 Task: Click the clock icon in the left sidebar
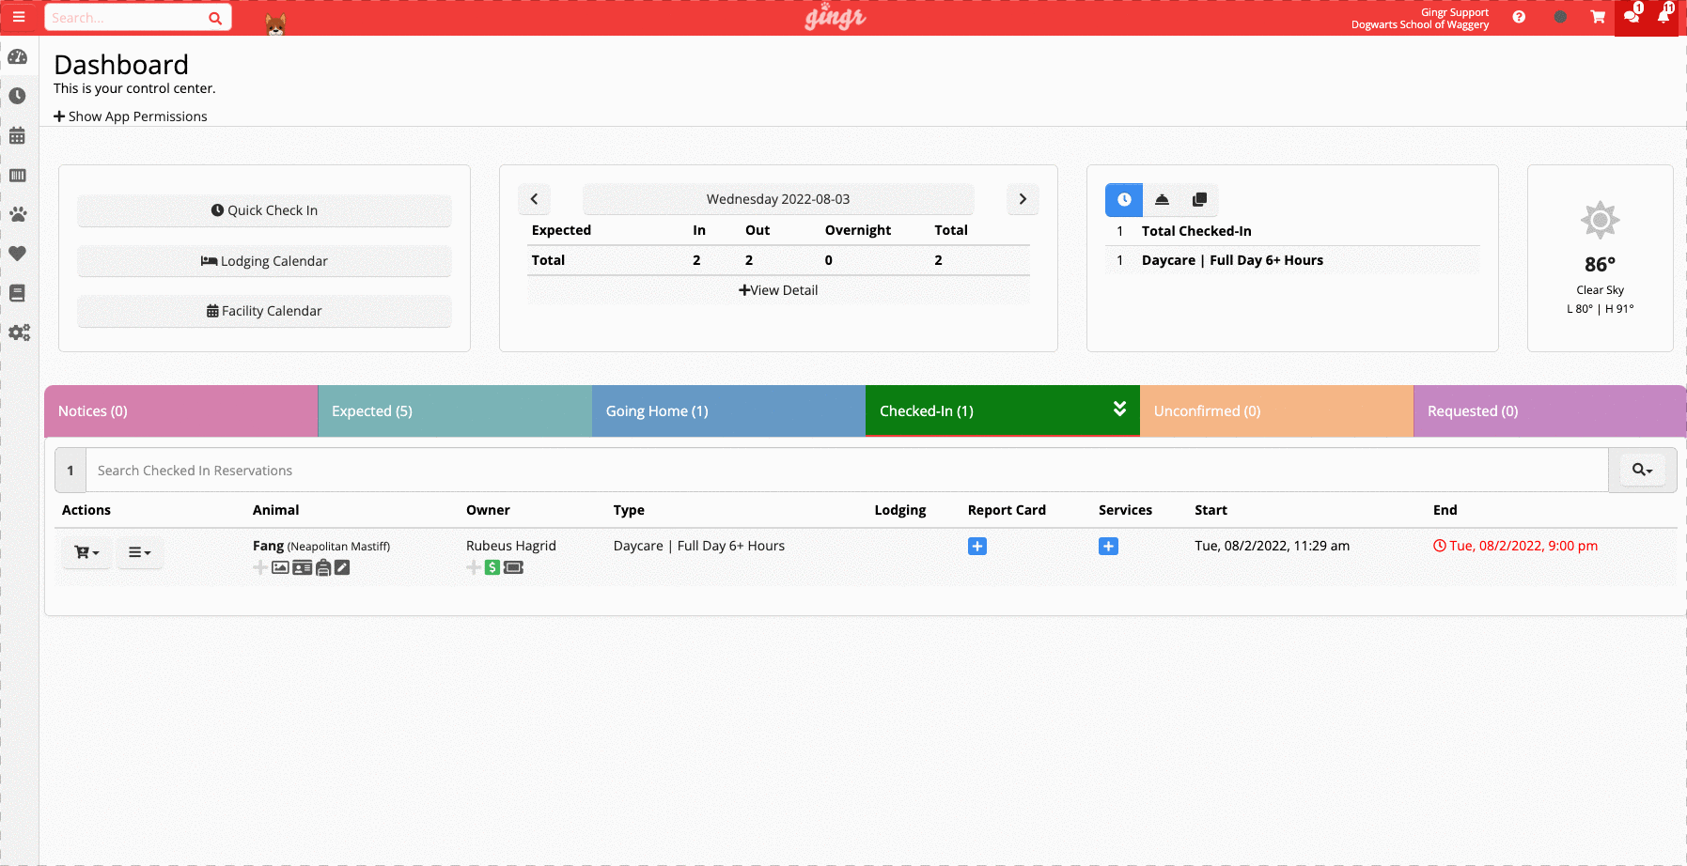point(17,96)
